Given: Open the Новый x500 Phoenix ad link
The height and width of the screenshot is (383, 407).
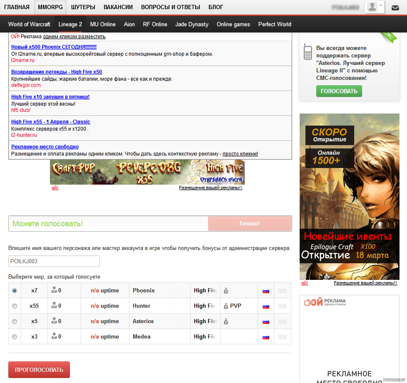Looking at the screenshot, I should point(54,47).
